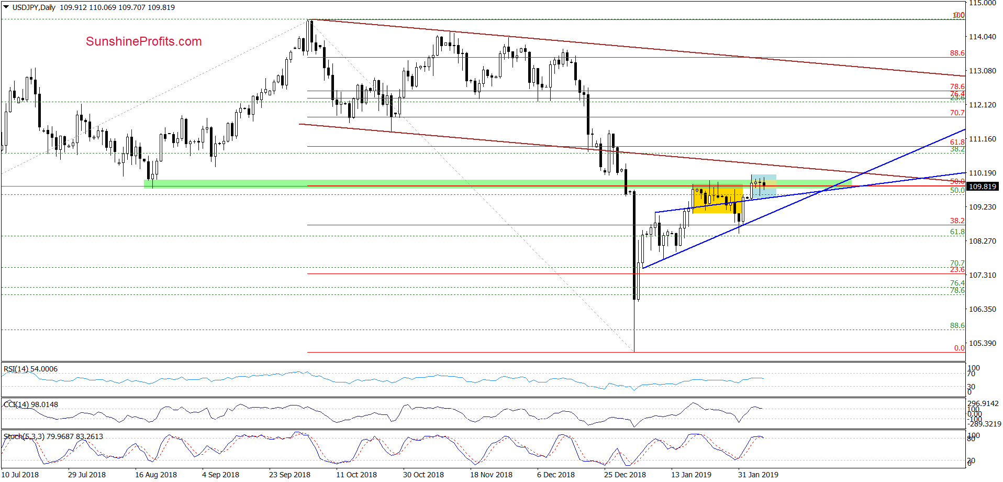This screenshot has width=1003, height=482.
Task: Select the 30 Oct 2018 date label
Action: click(x=424, y=475)
